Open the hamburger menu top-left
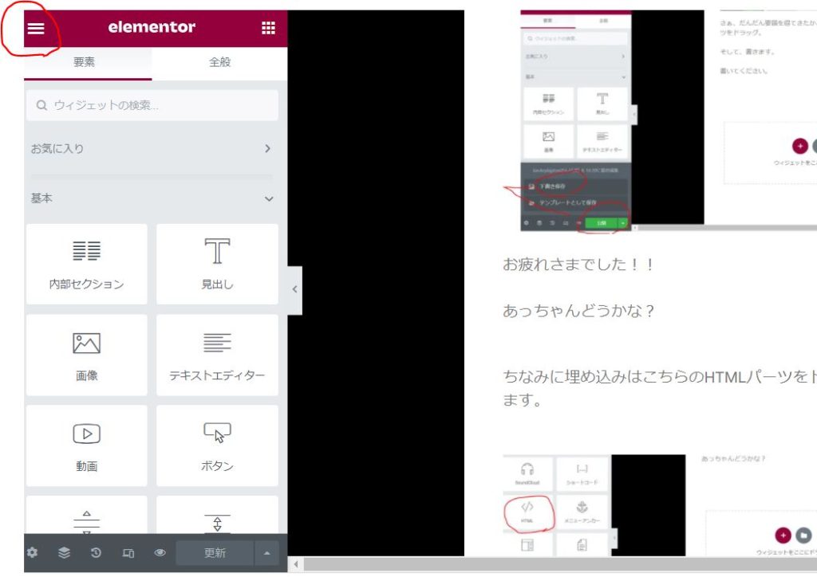 click(35, 27)
